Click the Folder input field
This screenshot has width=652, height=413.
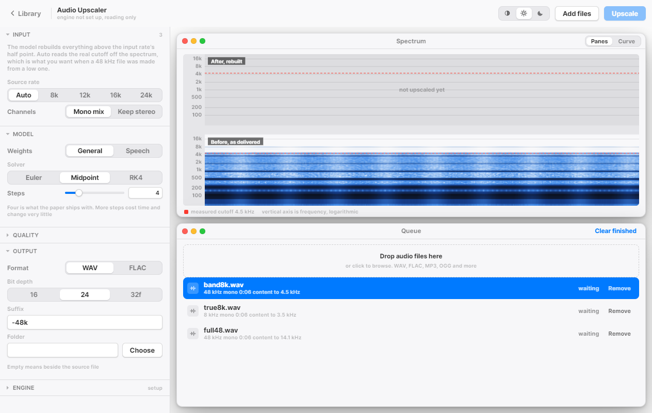(x=62, y=350)
